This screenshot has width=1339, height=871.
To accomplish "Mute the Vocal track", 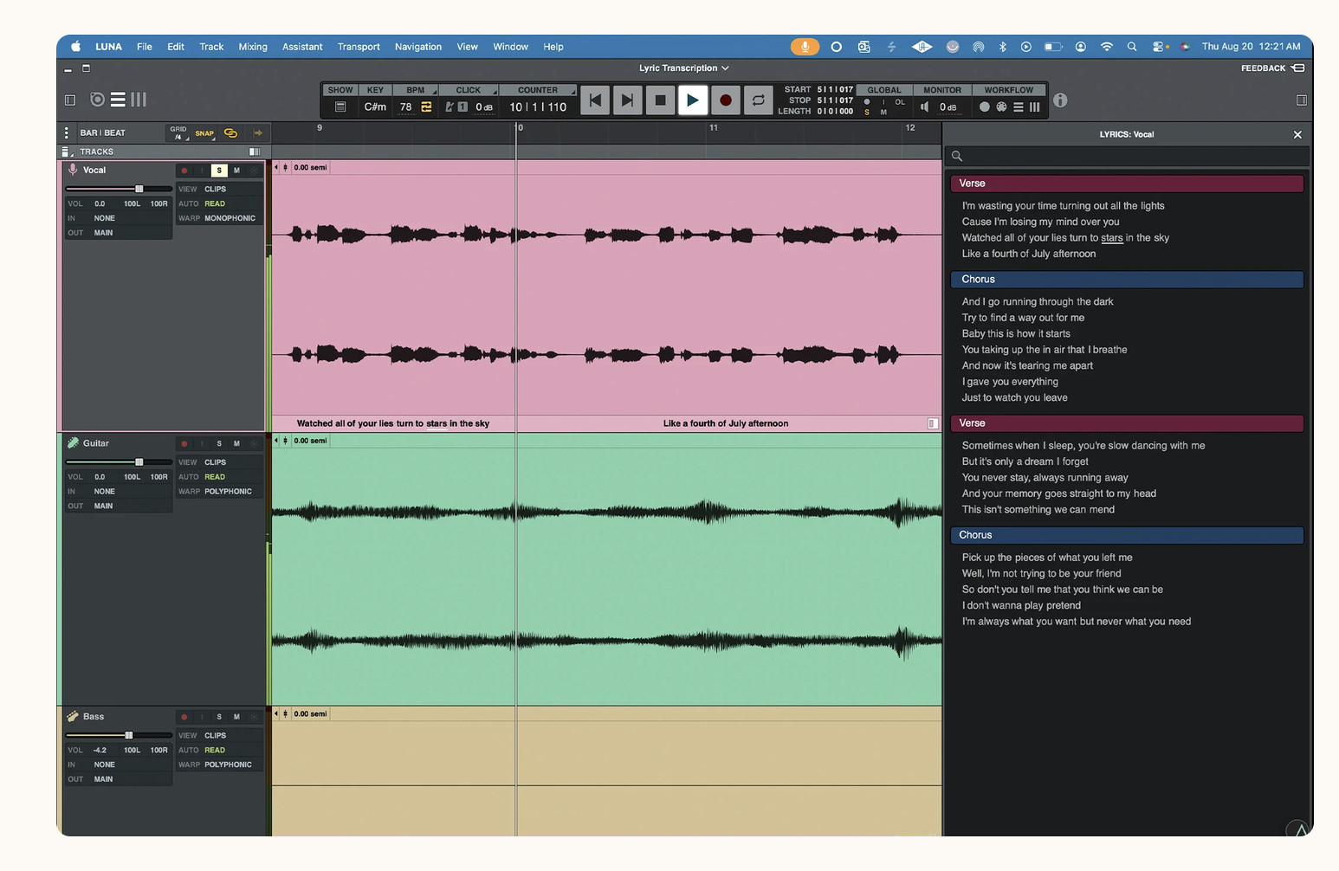I will pos(236,171).
